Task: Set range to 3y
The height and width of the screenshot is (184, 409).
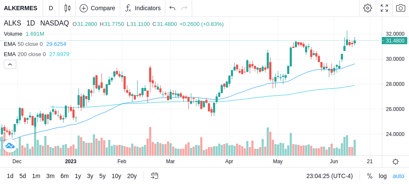Action: (x=90, y=176)
